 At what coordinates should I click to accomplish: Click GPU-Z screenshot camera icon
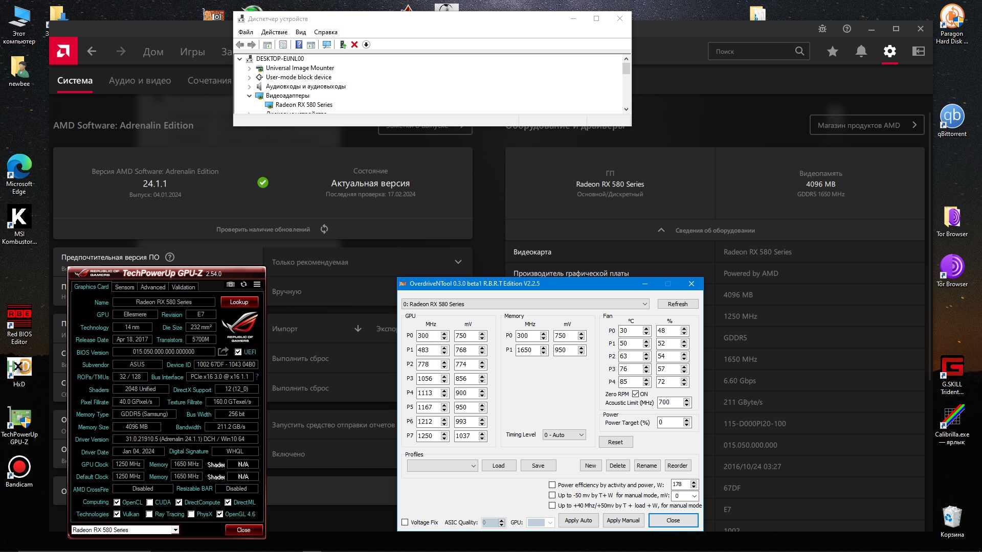pyautogui.click(x=231, y=285)
